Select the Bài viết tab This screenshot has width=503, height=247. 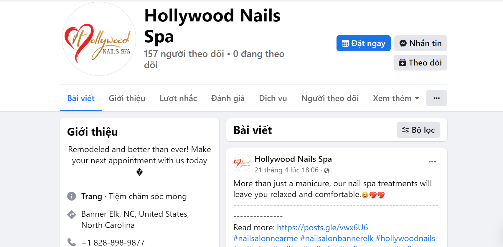pyautogui.click(x=81, y=98)
